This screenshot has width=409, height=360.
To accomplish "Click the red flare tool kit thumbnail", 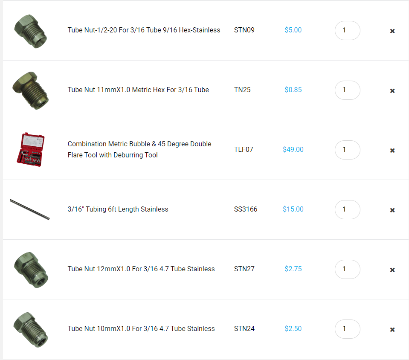I will coord(30,149).
